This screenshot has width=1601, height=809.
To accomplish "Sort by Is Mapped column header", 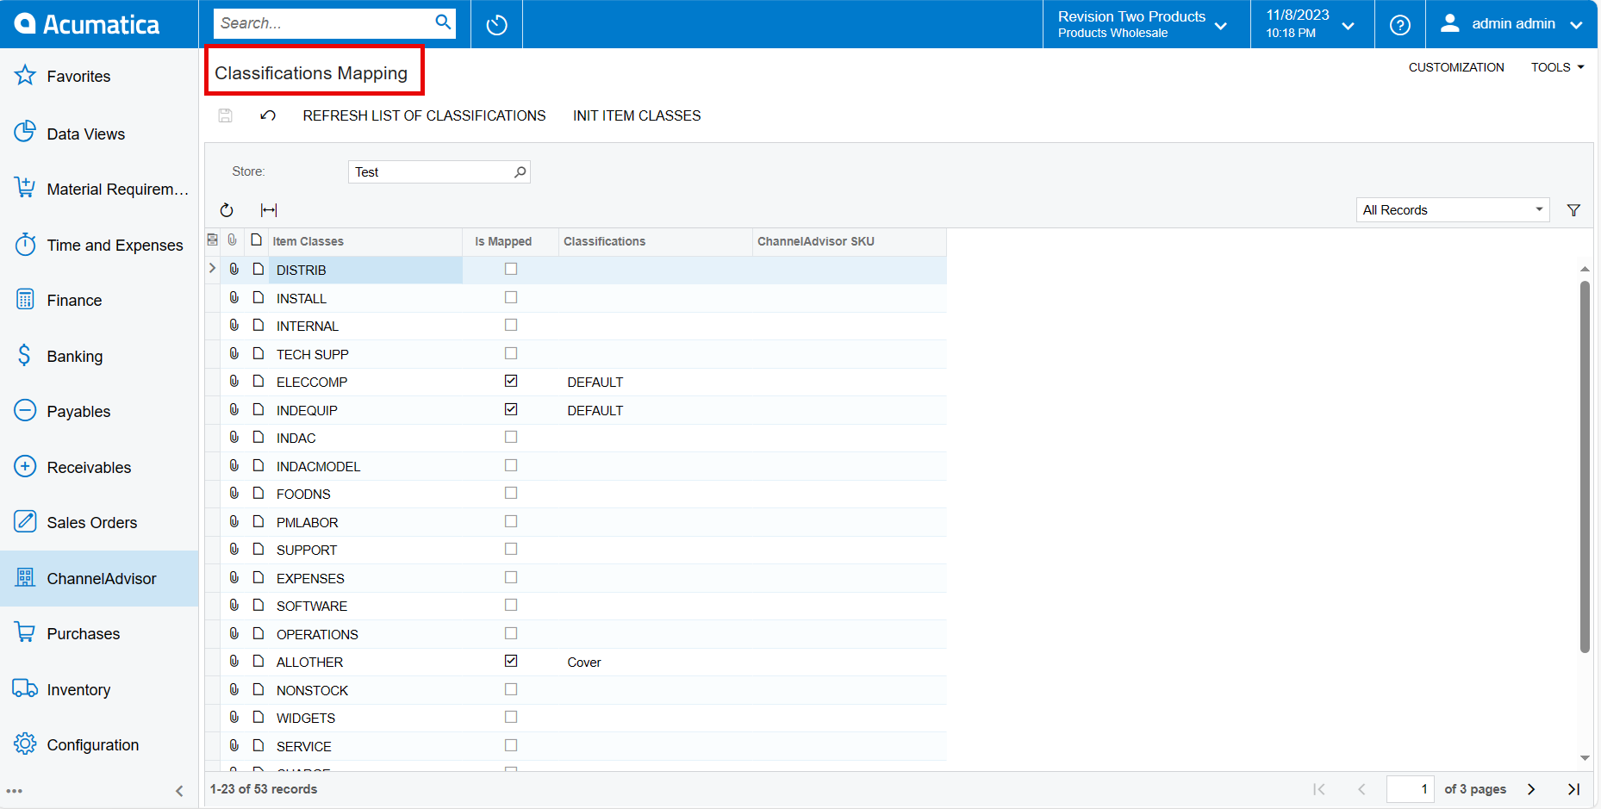I will (x=510, y=241).
